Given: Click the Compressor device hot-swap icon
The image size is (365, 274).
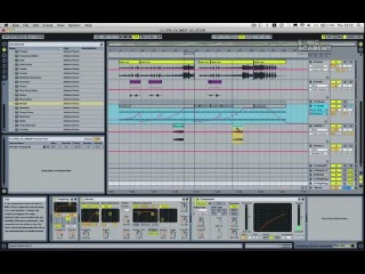Looking at the screenshot, I should pos(299,199).
